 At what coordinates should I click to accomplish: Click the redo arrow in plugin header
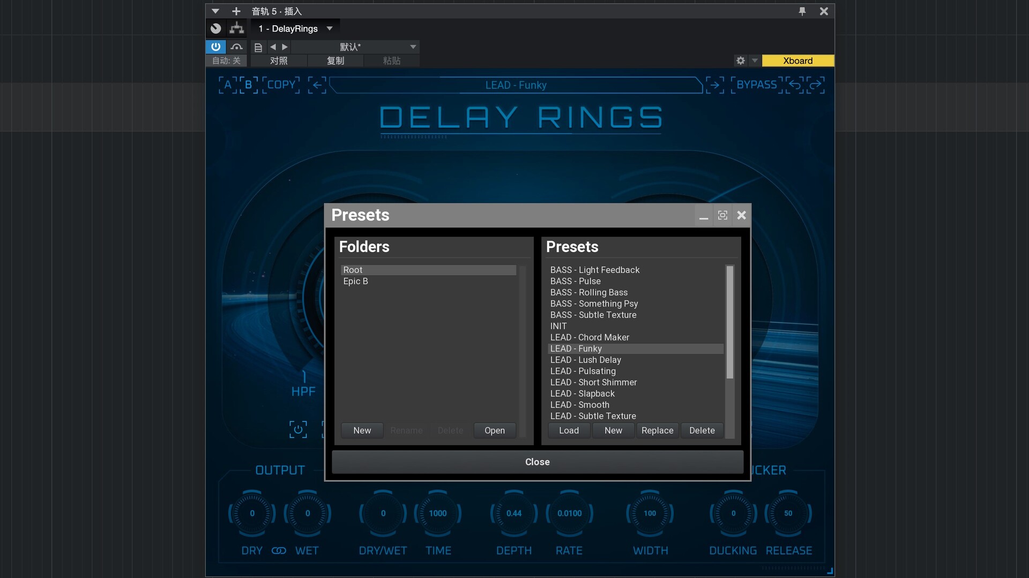[x=815, y=85]
